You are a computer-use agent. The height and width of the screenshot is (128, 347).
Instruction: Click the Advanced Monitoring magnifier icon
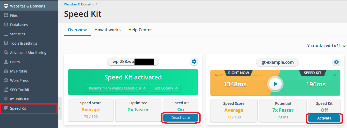(6, 52)
